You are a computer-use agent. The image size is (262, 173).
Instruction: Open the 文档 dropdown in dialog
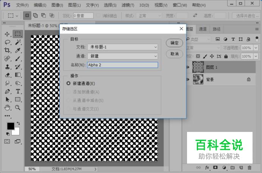tap(122, 47)
